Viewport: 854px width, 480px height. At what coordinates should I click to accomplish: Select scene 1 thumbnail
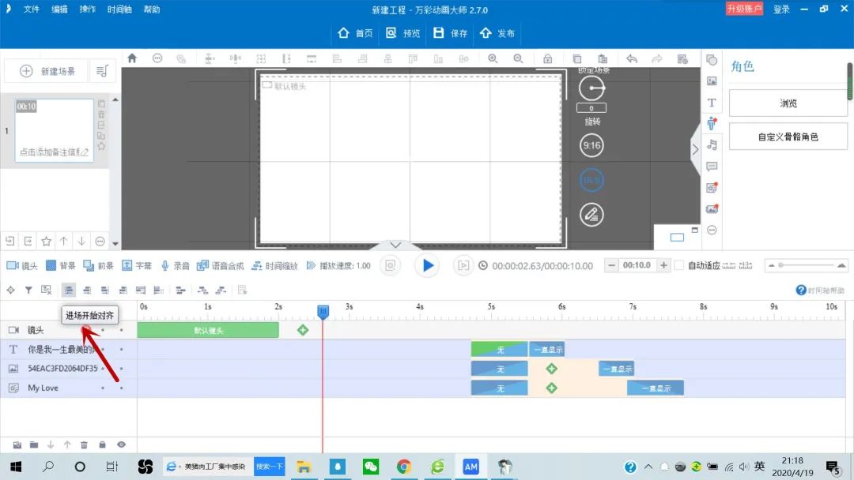pyautogui.click(x=54, y=130)
